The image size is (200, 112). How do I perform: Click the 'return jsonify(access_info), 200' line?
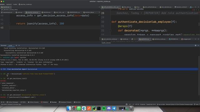[x=40, y=24]
